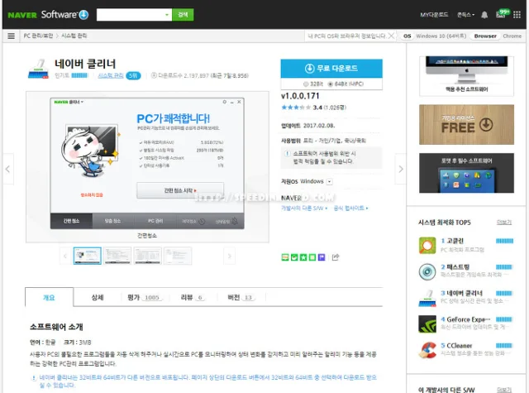The height and width of the screenshot is (393, 529).
Task: Click the 네이버 클리너 icon in TOP5
Action: [x=427, y=298]
